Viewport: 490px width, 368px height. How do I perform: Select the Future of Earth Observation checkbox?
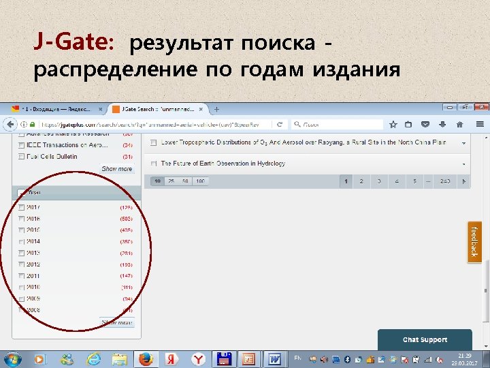153,164
